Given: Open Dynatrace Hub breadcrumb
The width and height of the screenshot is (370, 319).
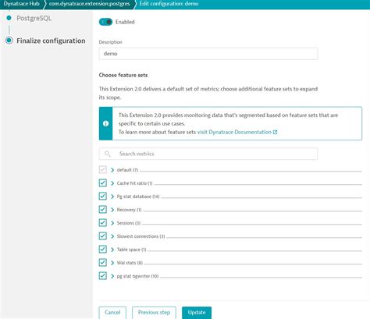Looking at the screenshot, I should pyautogui.click(x=21, y=4).
